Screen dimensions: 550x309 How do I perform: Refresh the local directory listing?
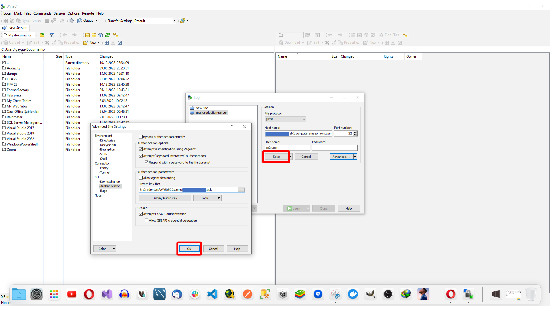[x=107, y=35]
